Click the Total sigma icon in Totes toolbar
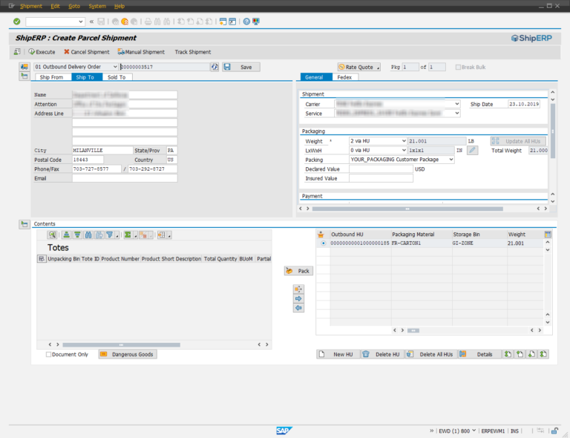Screen dimensions: 570x438 coord(128,235)
